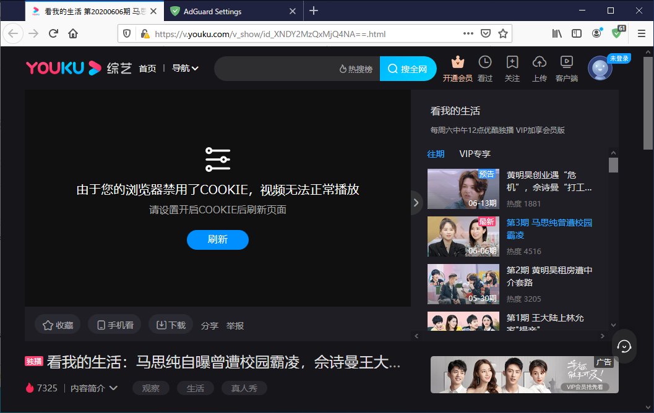Switch to the VIP专区 tab
654x413 pixels.
coord(475,153)
